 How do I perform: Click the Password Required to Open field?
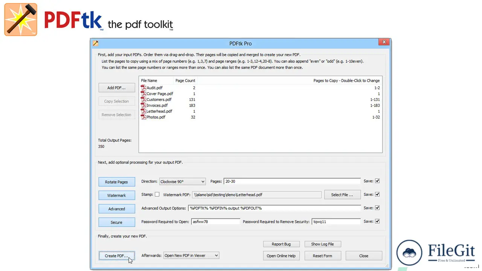pos(216,222)
